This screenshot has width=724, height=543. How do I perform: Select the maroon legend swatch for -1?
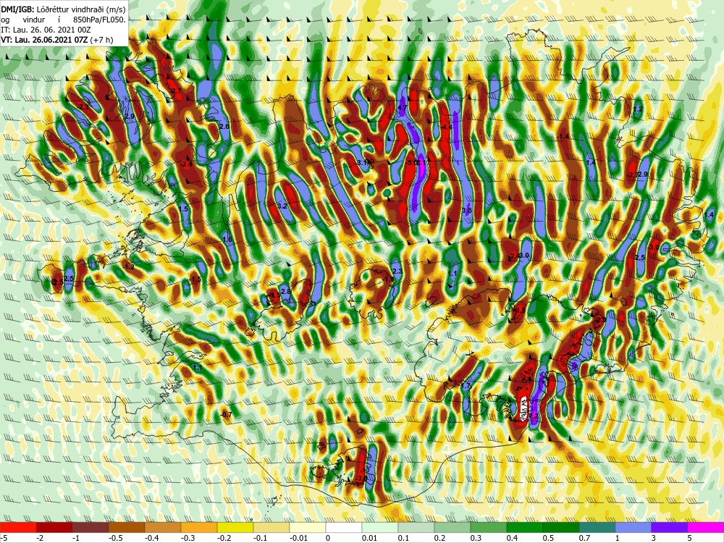tap(90, 527)
